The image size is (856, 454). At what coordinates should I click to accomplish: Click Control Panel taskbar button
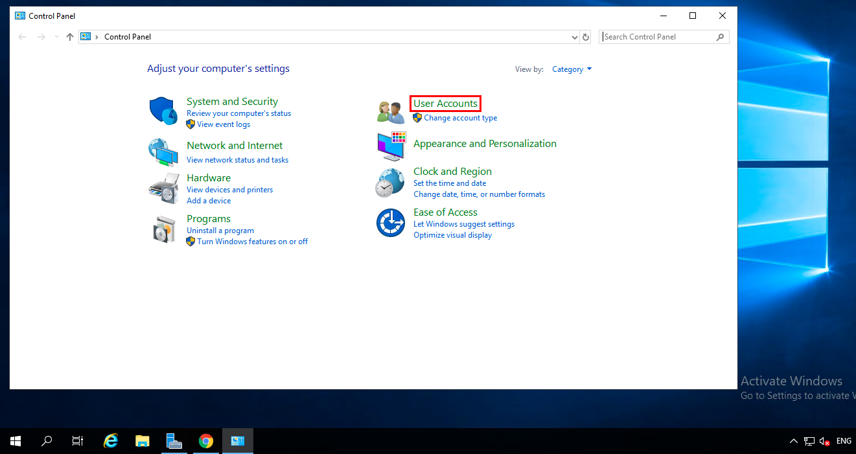238,441
